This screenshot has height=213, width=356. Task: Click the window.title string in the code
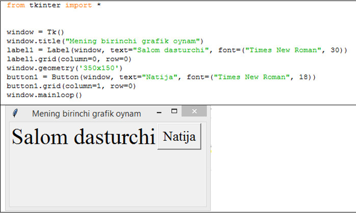pos(134,41)
